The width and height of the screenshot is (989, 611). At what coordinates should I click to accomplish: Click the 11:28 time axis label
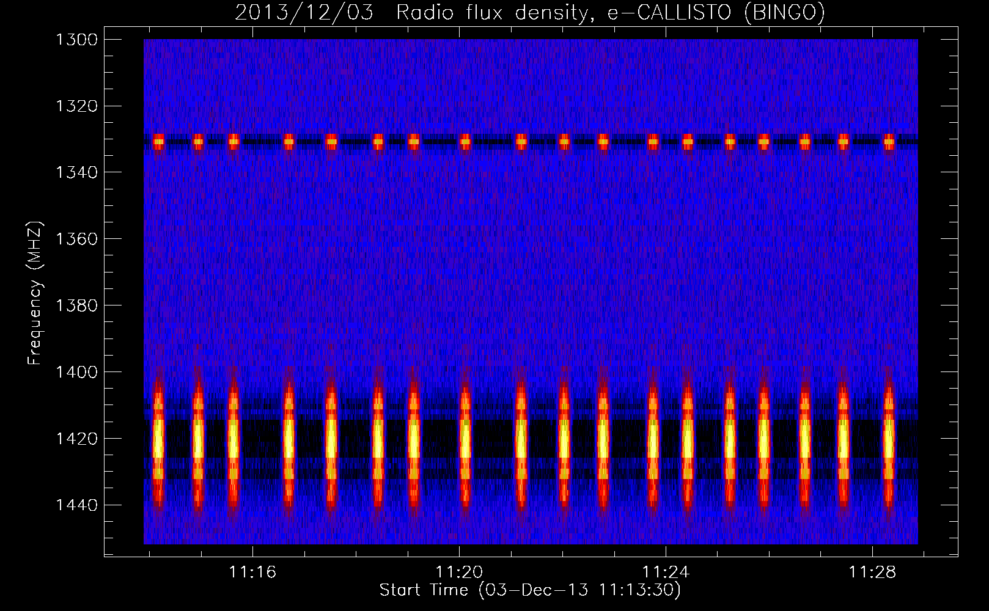pyautogui.click(x=872, y=573)
